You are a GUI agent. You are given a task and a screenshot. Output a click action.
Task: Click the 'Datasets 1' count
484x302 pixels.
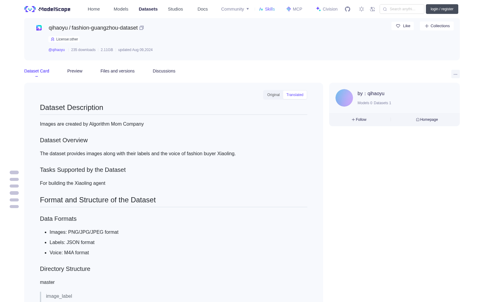click(382, 103)
